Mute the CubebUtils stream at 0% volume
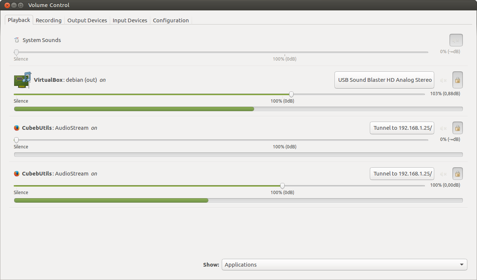This screenshot has height=280, width=477. (443, 128)
